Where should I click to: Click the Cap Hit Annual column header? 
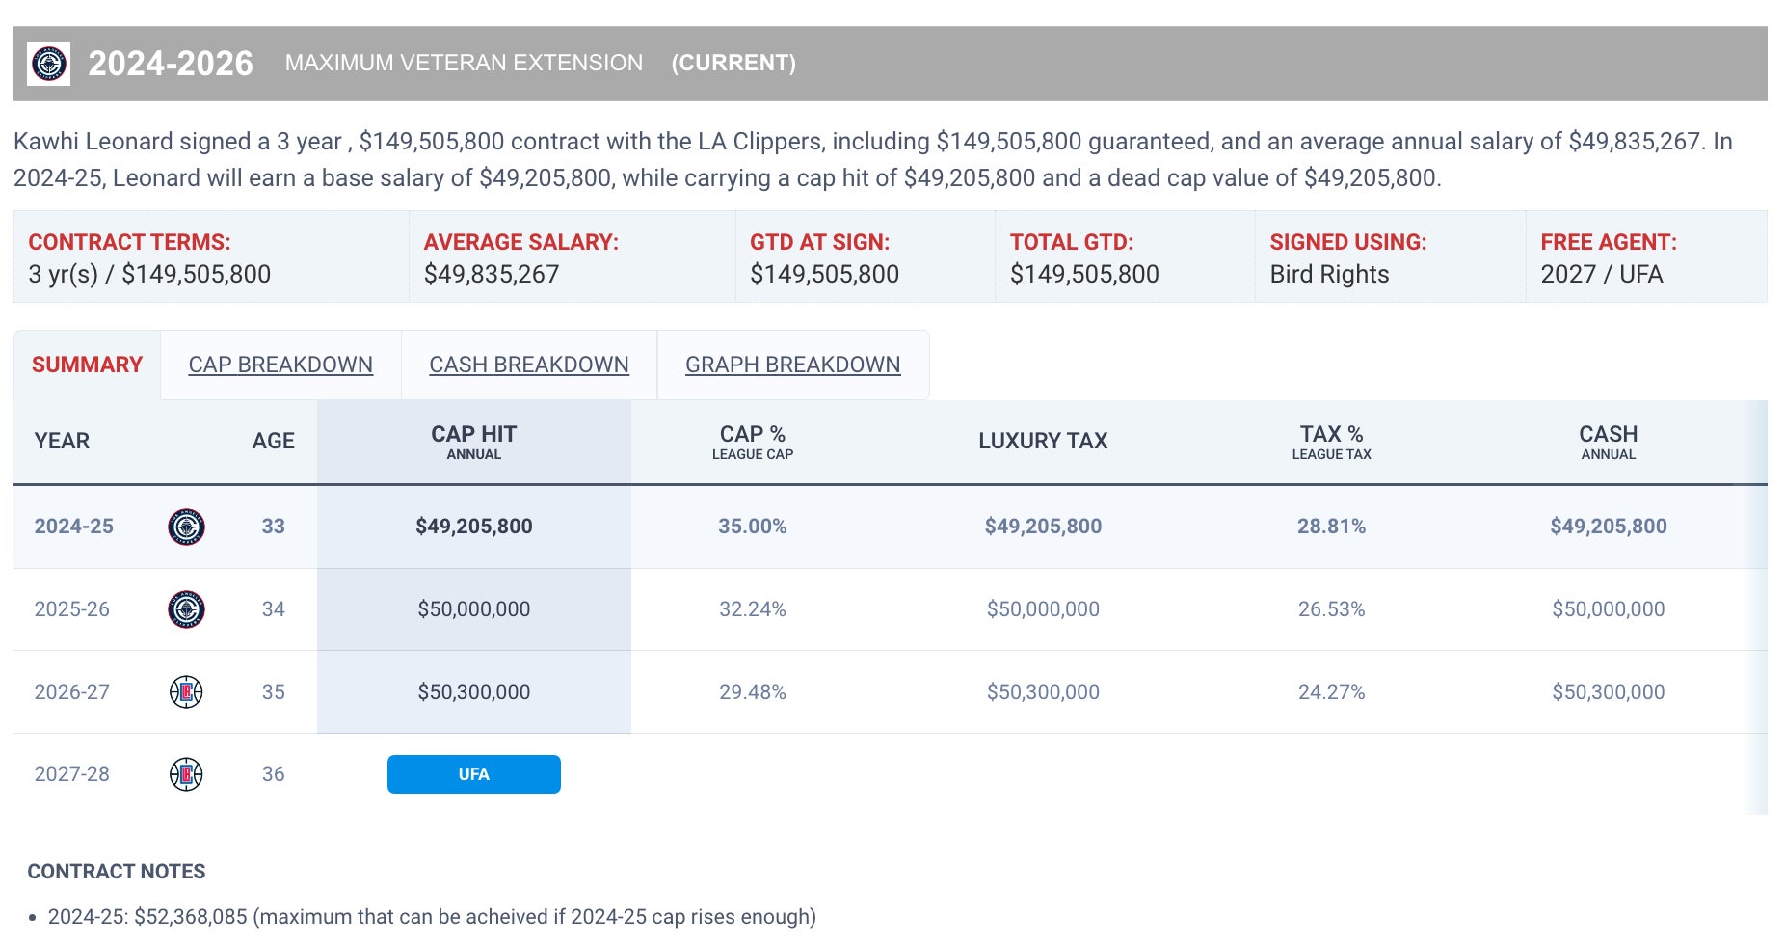(x=473, y=442)
